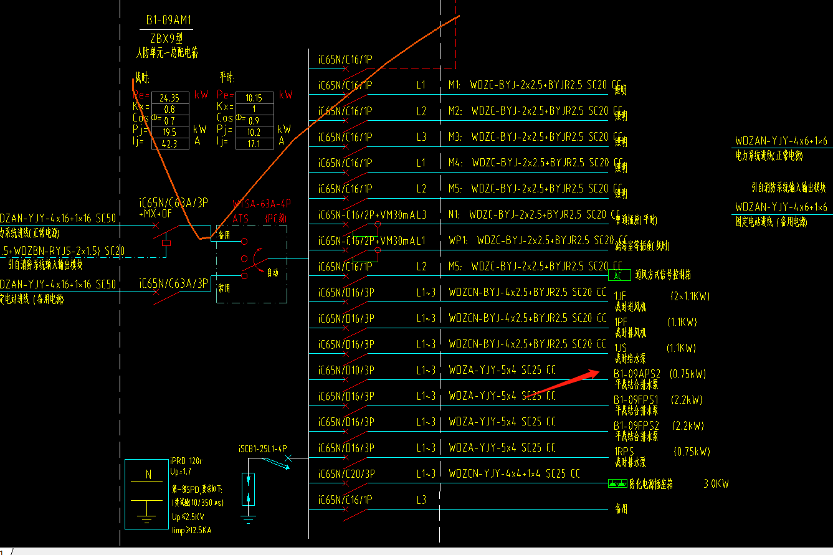This screenshot has width=833, height=555.
Task: Click the Pj value 19.5
Action: click(169, 132)
